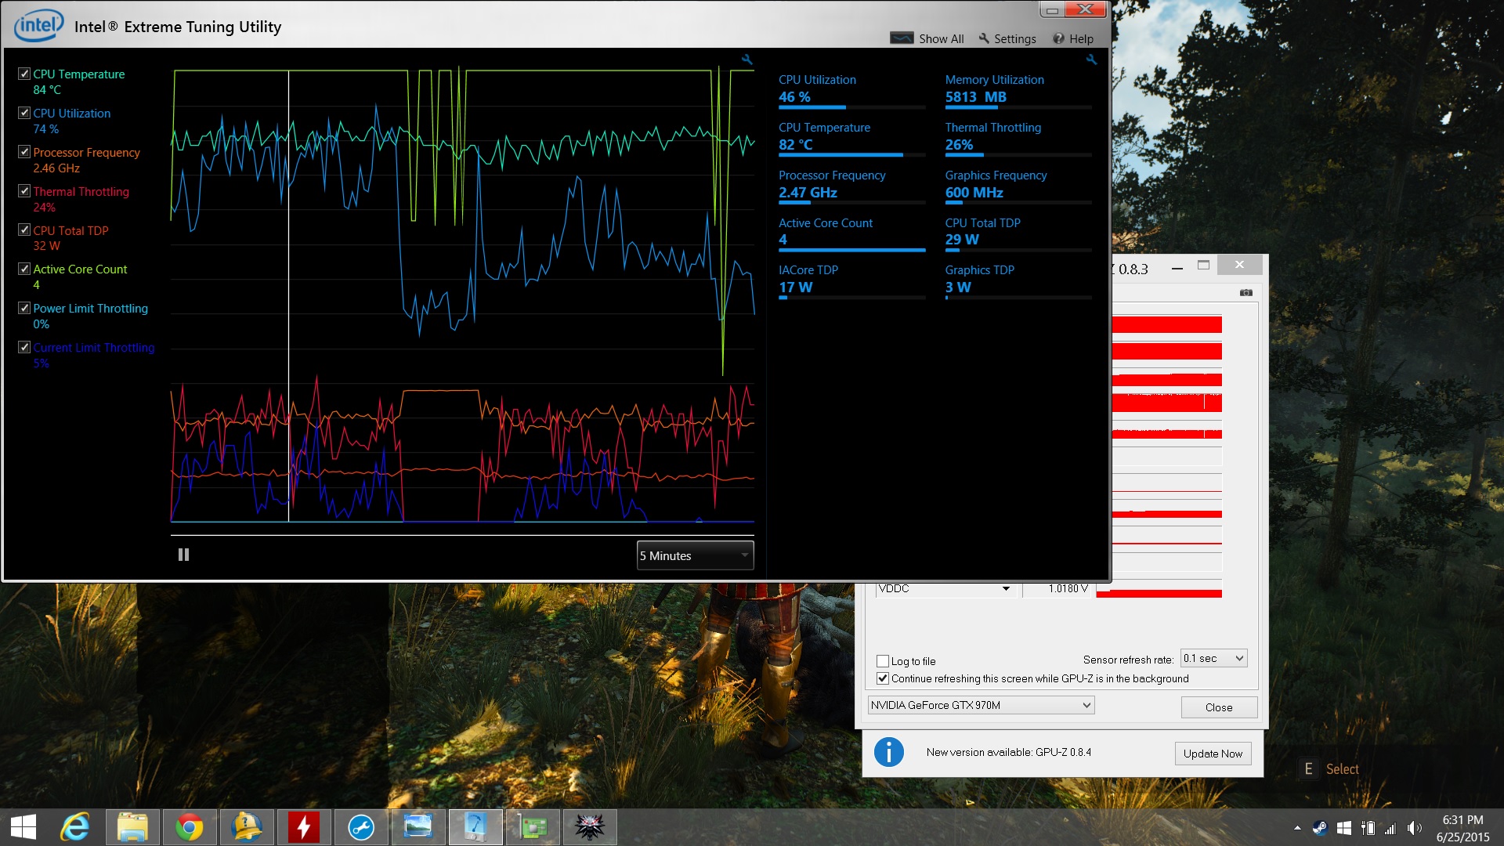The image size is (1504, 846).
Task: Click the CPU Utilization 46 % monitor tile
Action: [x=852, y=91]
